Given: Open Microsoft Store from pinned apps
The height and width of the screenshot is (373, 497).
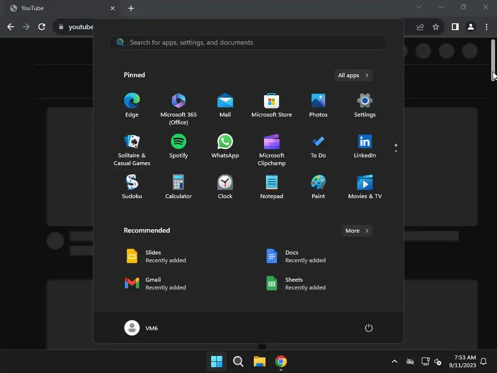Looking at the screenshot, I should (272, 105).
